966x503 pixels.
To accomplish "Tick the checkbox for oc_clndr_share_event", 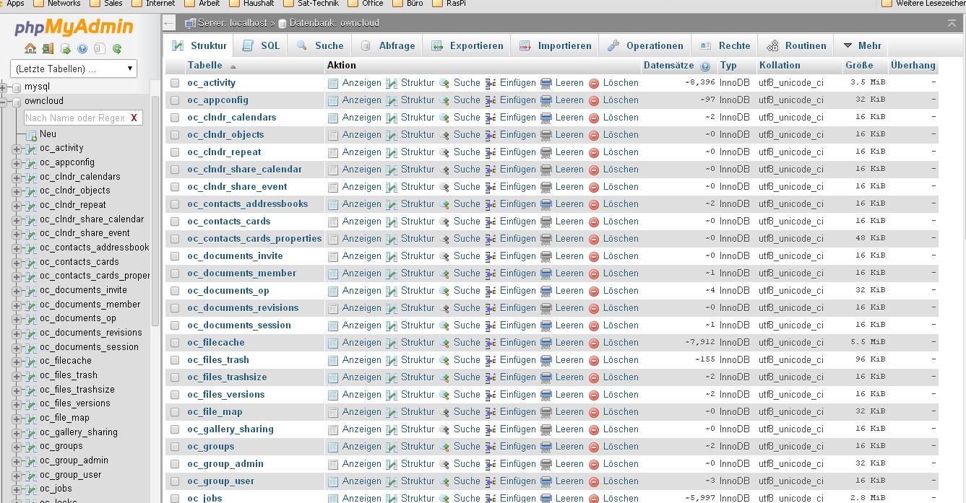I will point(175,187).
